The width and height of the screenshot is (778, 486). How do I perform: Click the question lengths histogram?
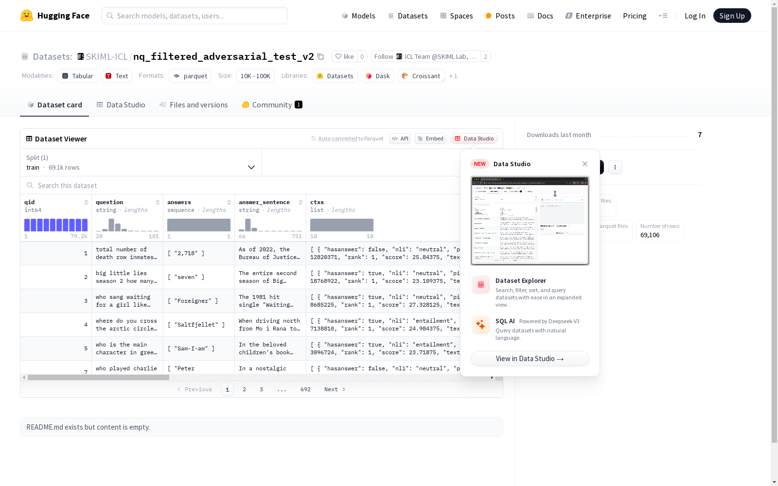(127, 225)
